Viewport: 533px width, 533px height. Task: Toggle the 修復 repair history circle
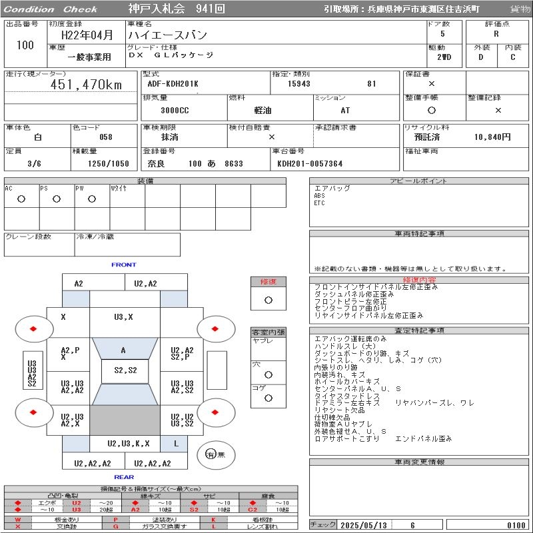[x=268, y=300]
